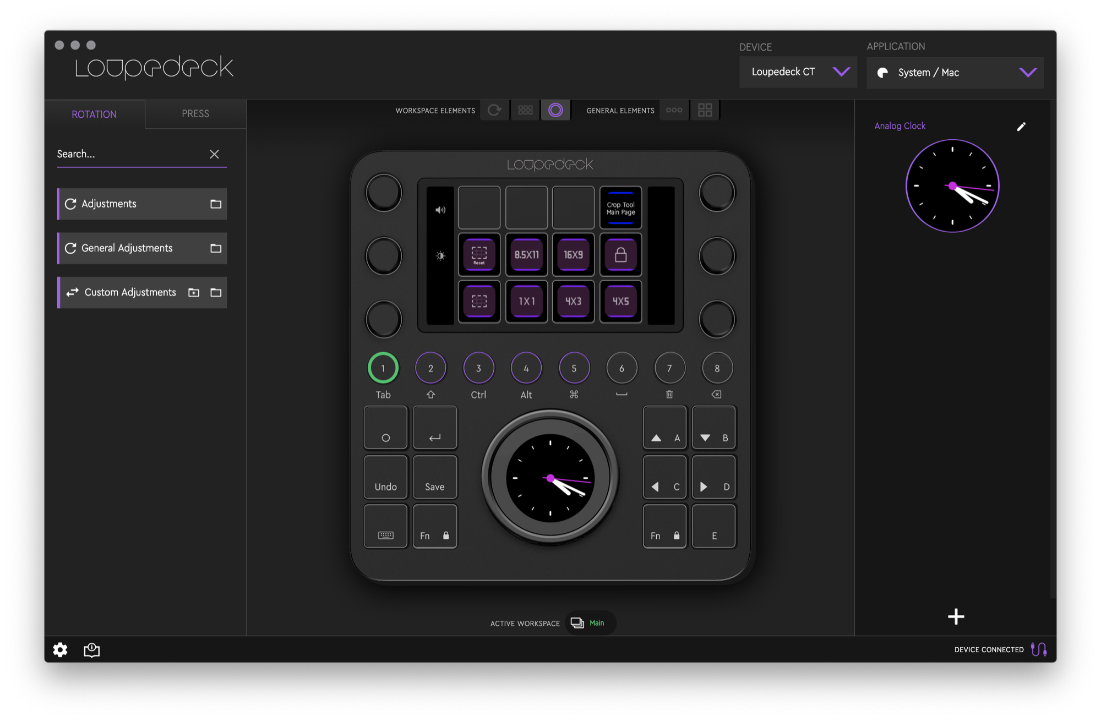
Task: Switch to the ROTATION tab
Action: click(94, 114)
